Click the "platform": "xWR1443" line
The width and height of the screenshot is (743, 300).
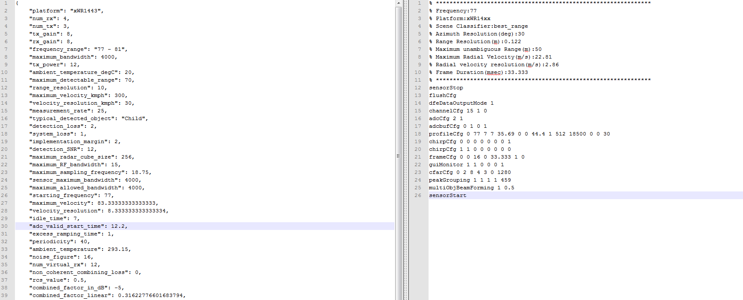(66, 11)
